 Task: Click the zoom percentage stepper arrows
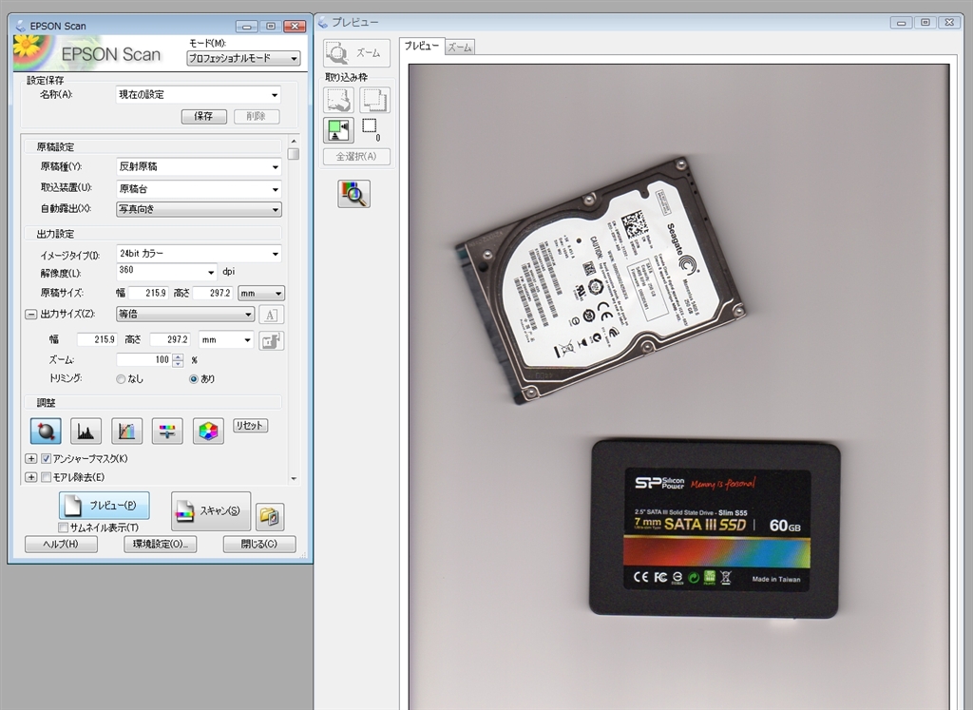click(x=178, y=360)
